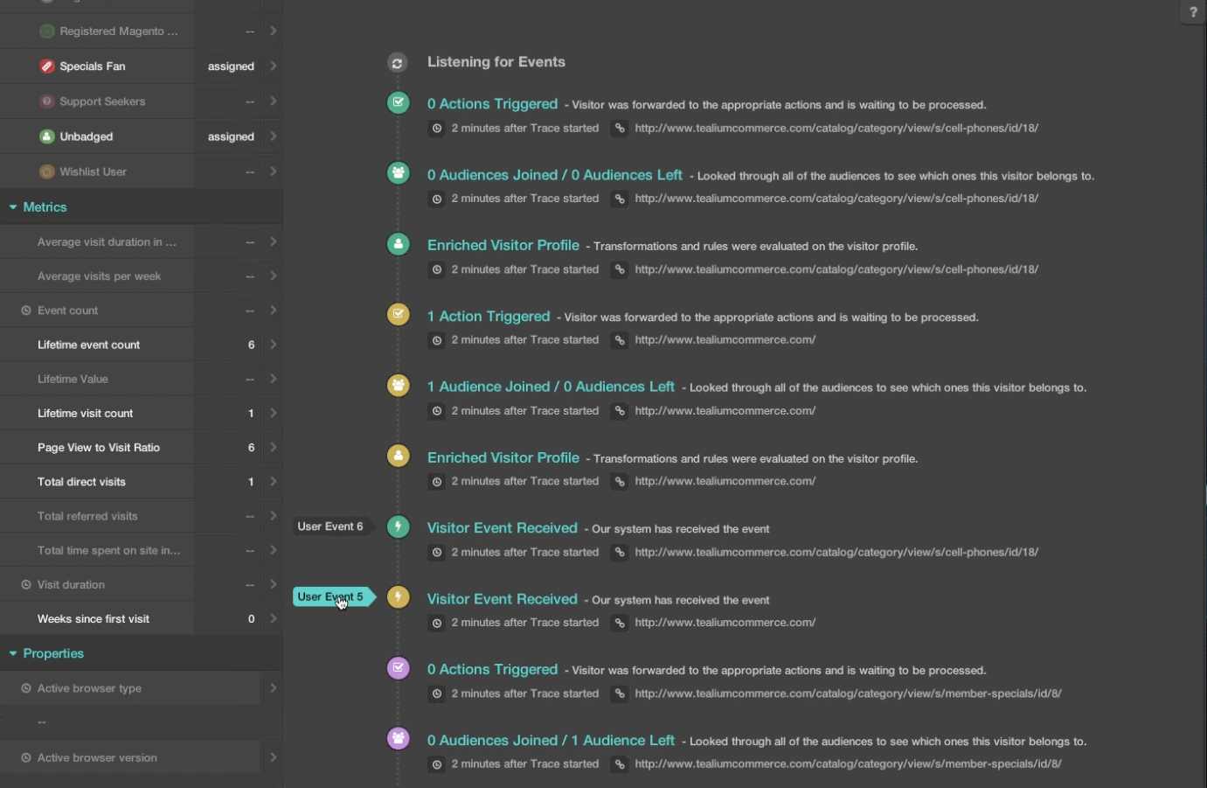
Task: Click the green Enriched Visitor Profile person icon
Action: click(x=399, y=245)
